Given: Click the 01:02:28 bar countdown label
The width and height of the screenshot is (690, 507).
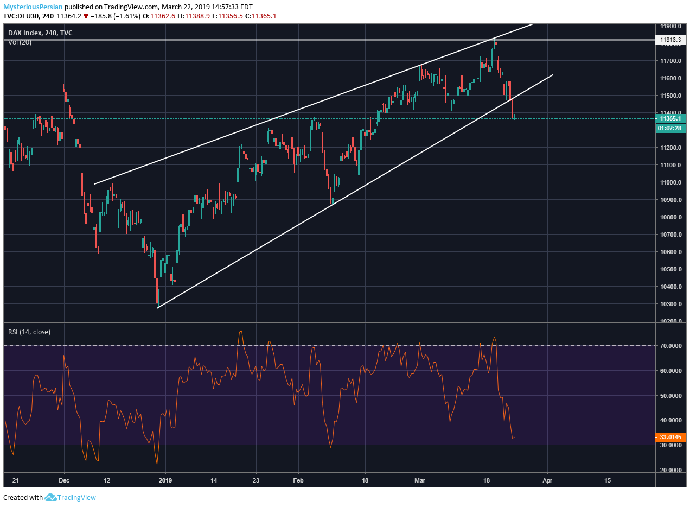Looking at the screenshot, I should click(671, 128).
